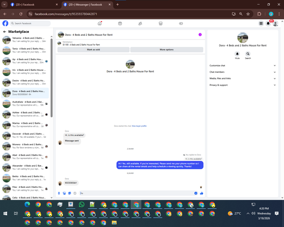The image size is (284, 227).
Task: Open the Chrome tab search dropdown
Action: 5,5
